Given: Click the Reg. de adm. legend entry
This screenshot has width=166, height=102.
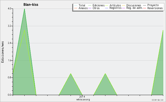Looking at the screenshot, I should 132,8.
